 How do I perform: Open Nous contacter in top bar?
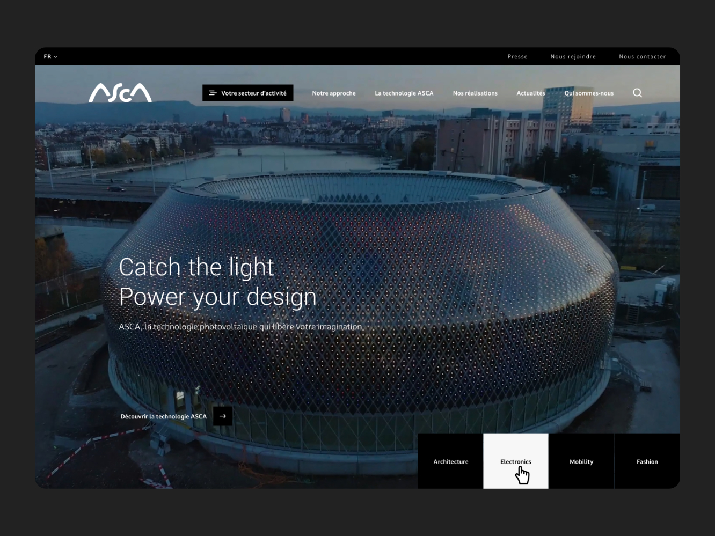(642, 56)
